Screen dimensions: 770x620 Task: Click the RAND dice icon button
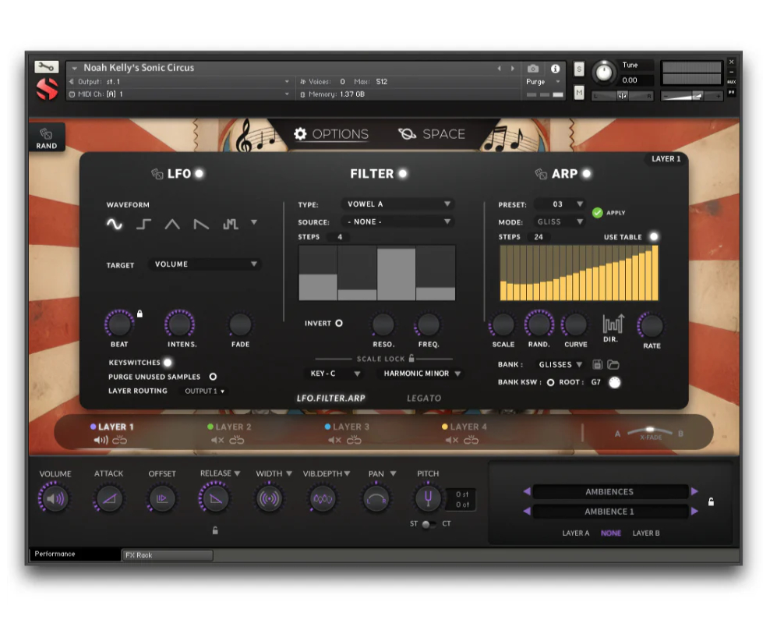(x=46, y=137)
